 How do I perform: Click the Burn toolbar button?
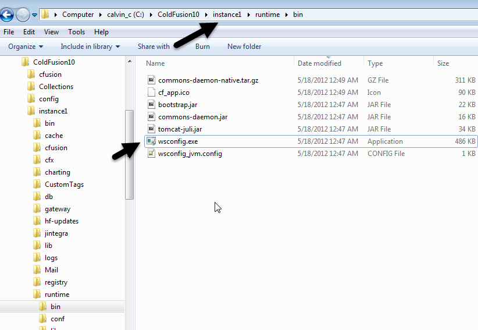[x=202, y=47]
